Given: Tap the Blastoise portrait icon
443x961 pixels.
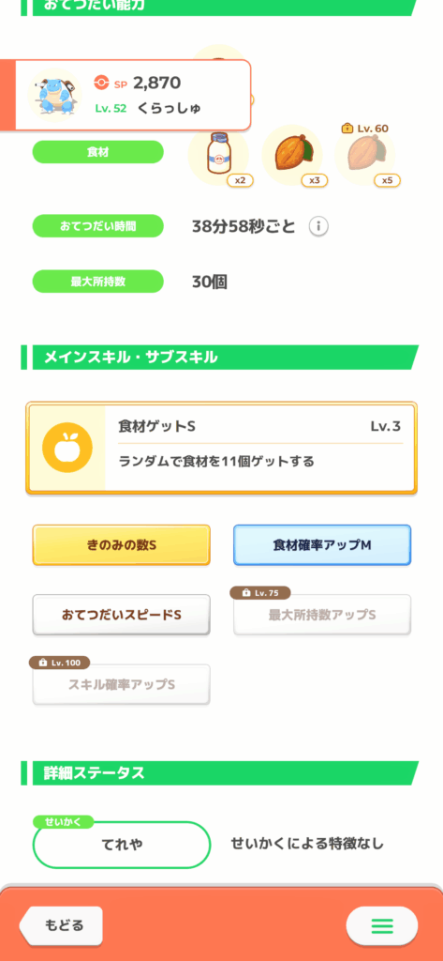Looking at the screenshot, I should (x=55, y=95).
